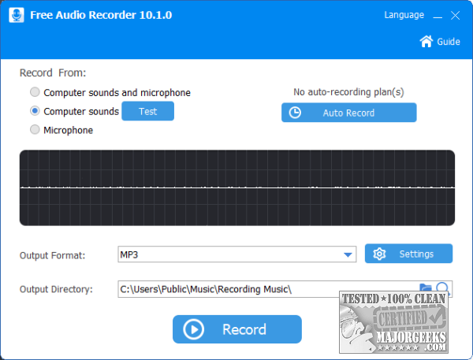Click the Auto Record button label
The image size is (473, 360).
click(348, 113)
